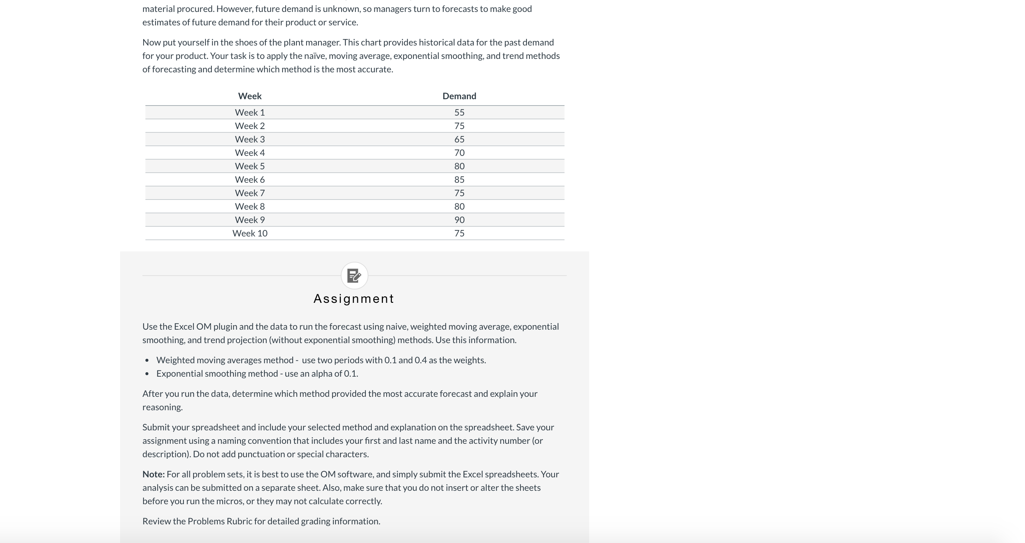Click the Week 5 row label
This screenshot has width=1025, height=543.
tap(250, 166)
